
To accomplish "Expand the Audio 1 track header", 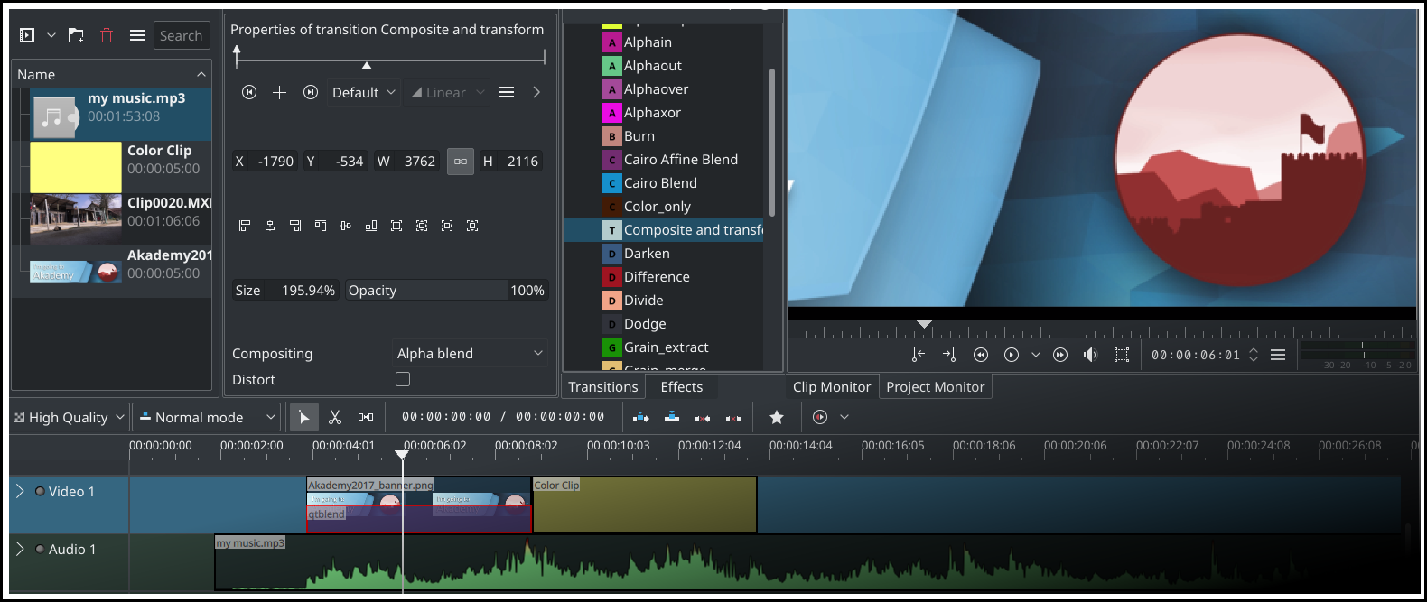I will [20, 549].
